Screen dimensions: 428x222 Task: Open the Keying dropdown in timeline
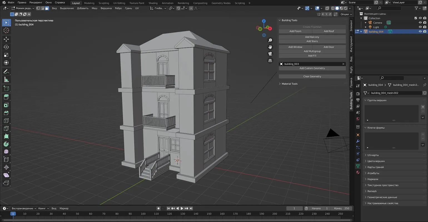pos(43,208)
